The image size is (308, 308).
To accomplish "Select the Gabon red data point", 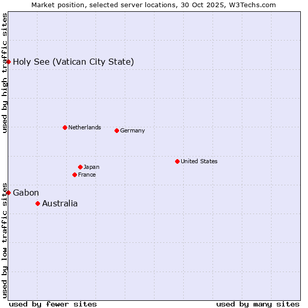I will pos(9,192).
